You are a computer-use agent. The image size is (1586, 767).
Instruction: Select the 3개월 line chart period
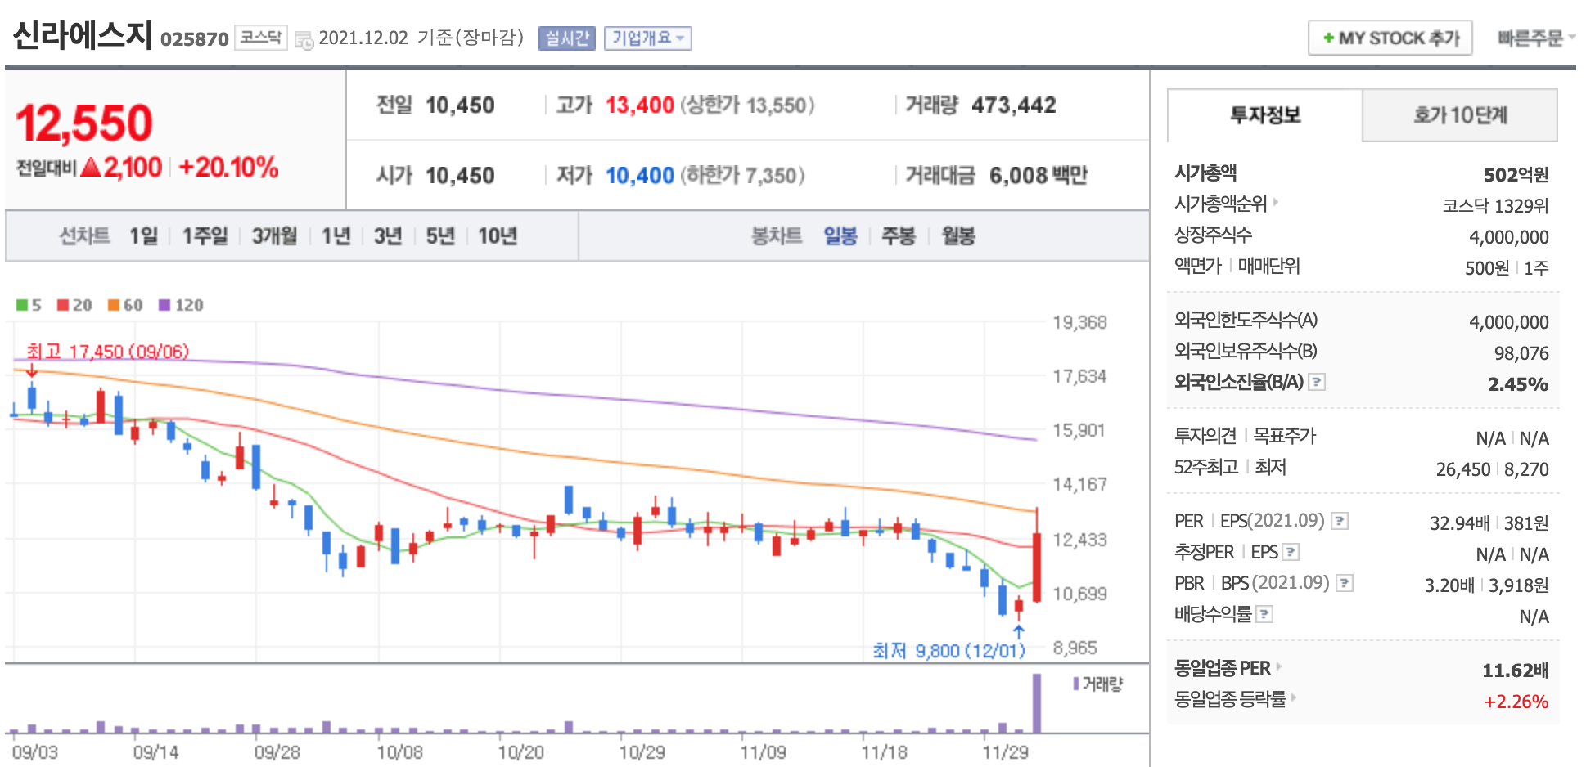[274, 236]
